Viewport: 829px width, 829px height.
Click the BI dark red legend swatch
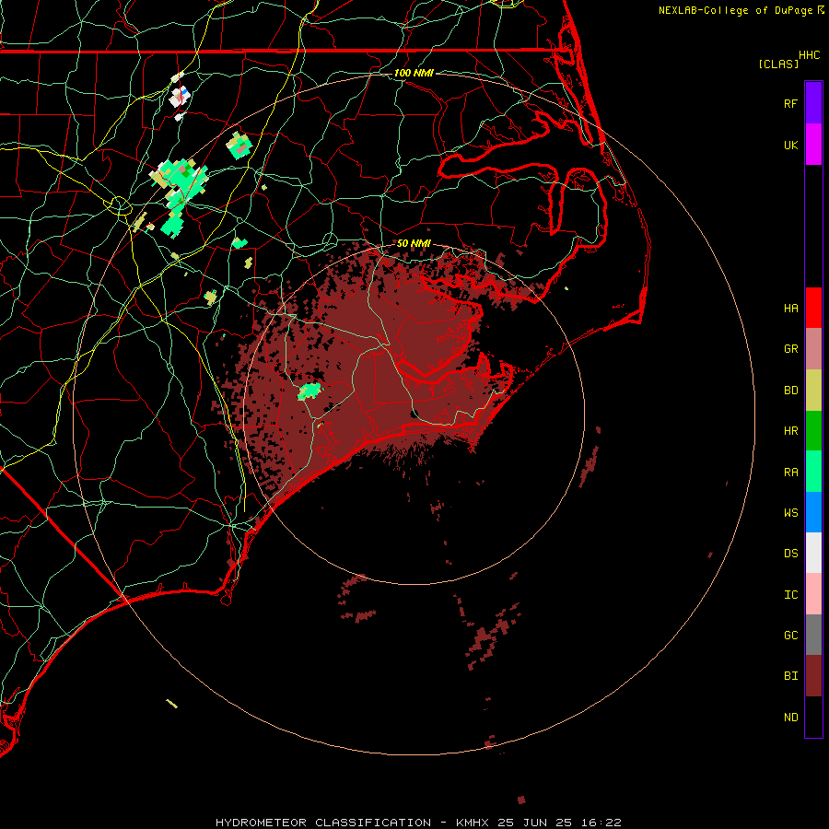pos(813,676)
